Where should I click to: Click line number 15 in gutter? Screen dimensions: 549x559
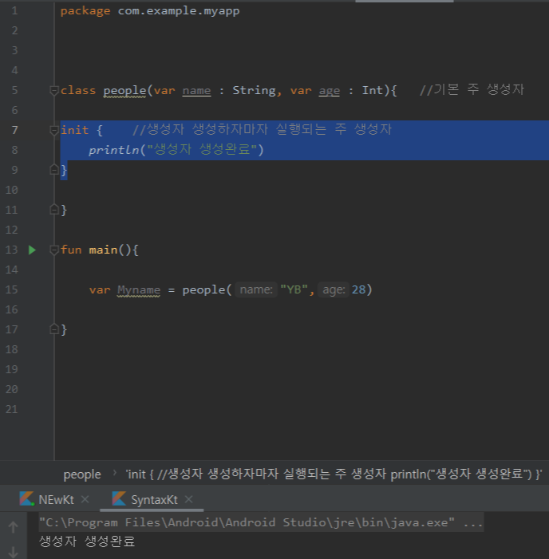pyautogui.click(x=11, y=289)
